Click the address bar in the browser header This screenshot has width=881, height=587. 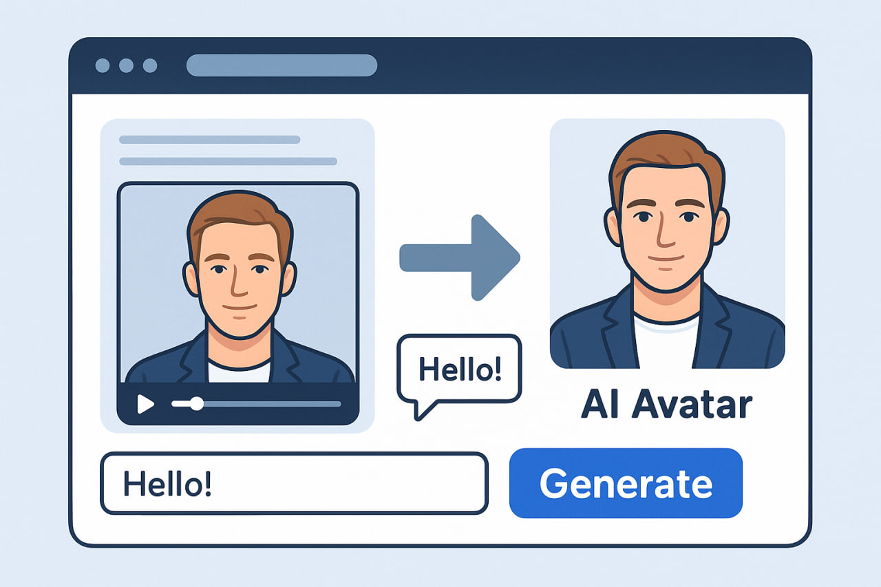point(282,65)
